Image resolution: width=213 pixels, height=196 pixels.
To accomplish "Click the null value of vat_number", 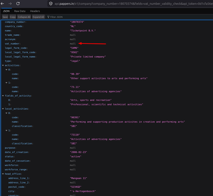I will coord(72,44).
